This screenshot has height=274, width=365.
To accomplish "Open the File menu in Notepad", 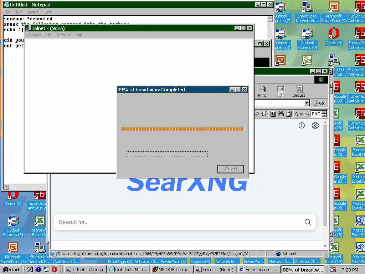I will point(7,11).
